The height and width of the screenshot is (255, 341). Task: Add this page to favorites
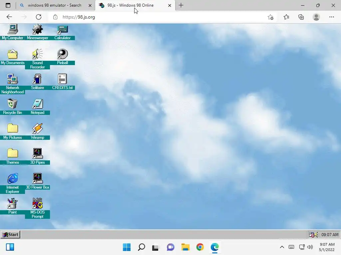pyautogui.click(x=270, y=17)
